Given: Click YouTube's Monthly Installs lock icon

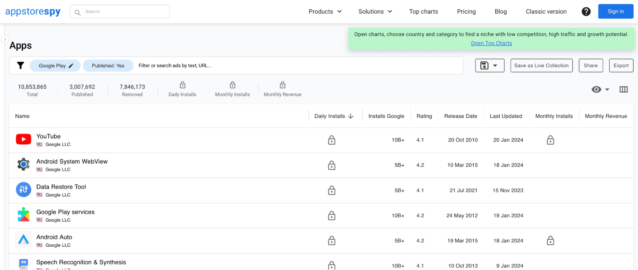Looking at the screenshot, I should coord(550,140).
